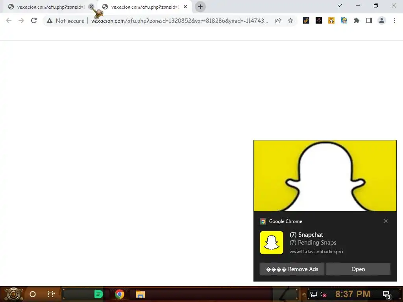Open the orange hand extension icon
Screen dimensions: 403x302
(331, 20)
